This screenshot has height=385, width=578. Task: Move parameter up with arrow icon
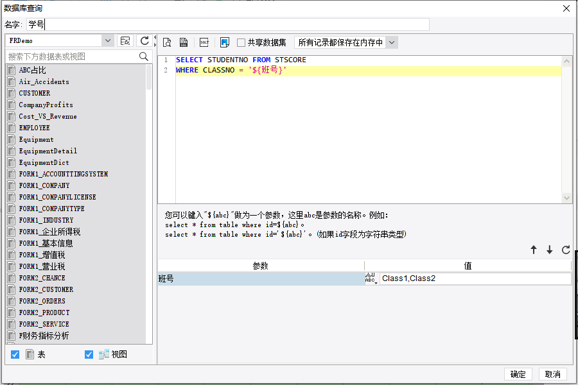coord(534,250)
